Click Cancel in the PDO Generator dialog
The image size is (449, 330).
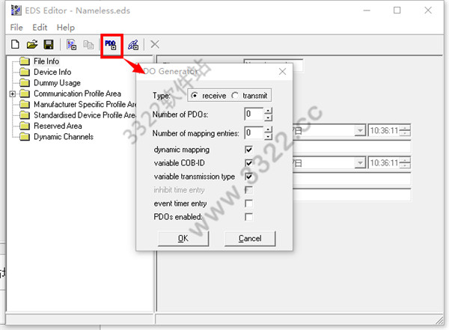[250, 238]
